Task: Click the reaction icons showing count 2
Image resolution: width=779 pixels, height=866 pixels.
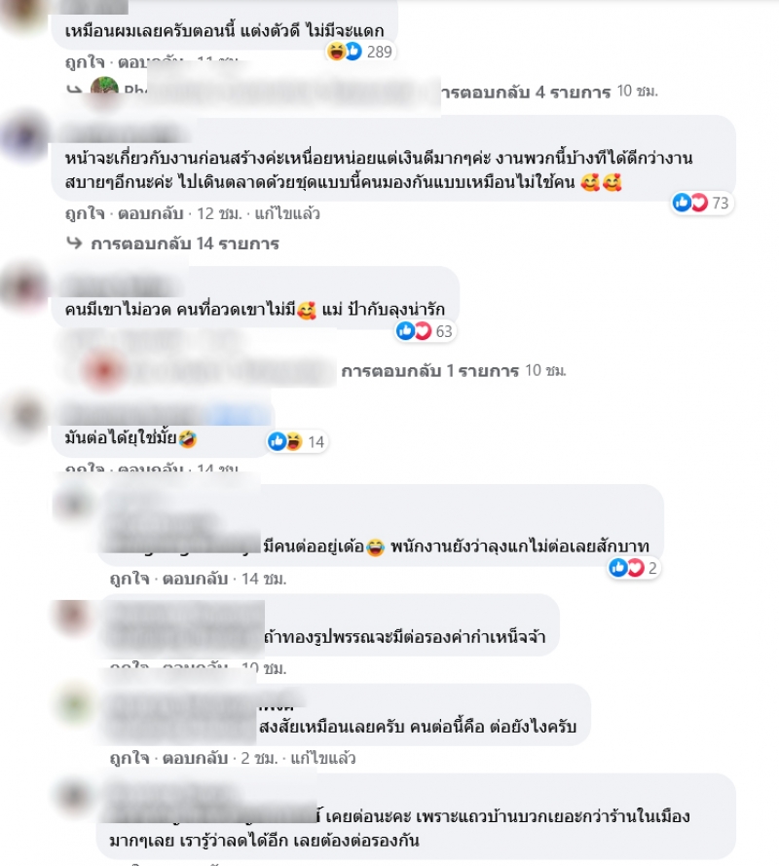Action: 633,567
